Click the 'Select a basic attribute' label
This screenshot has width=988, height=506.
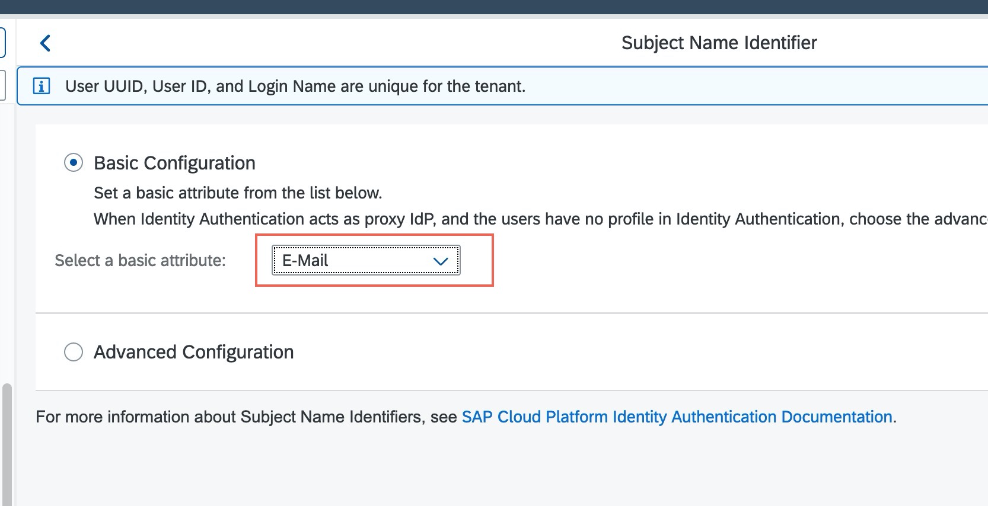click(140, 261)
